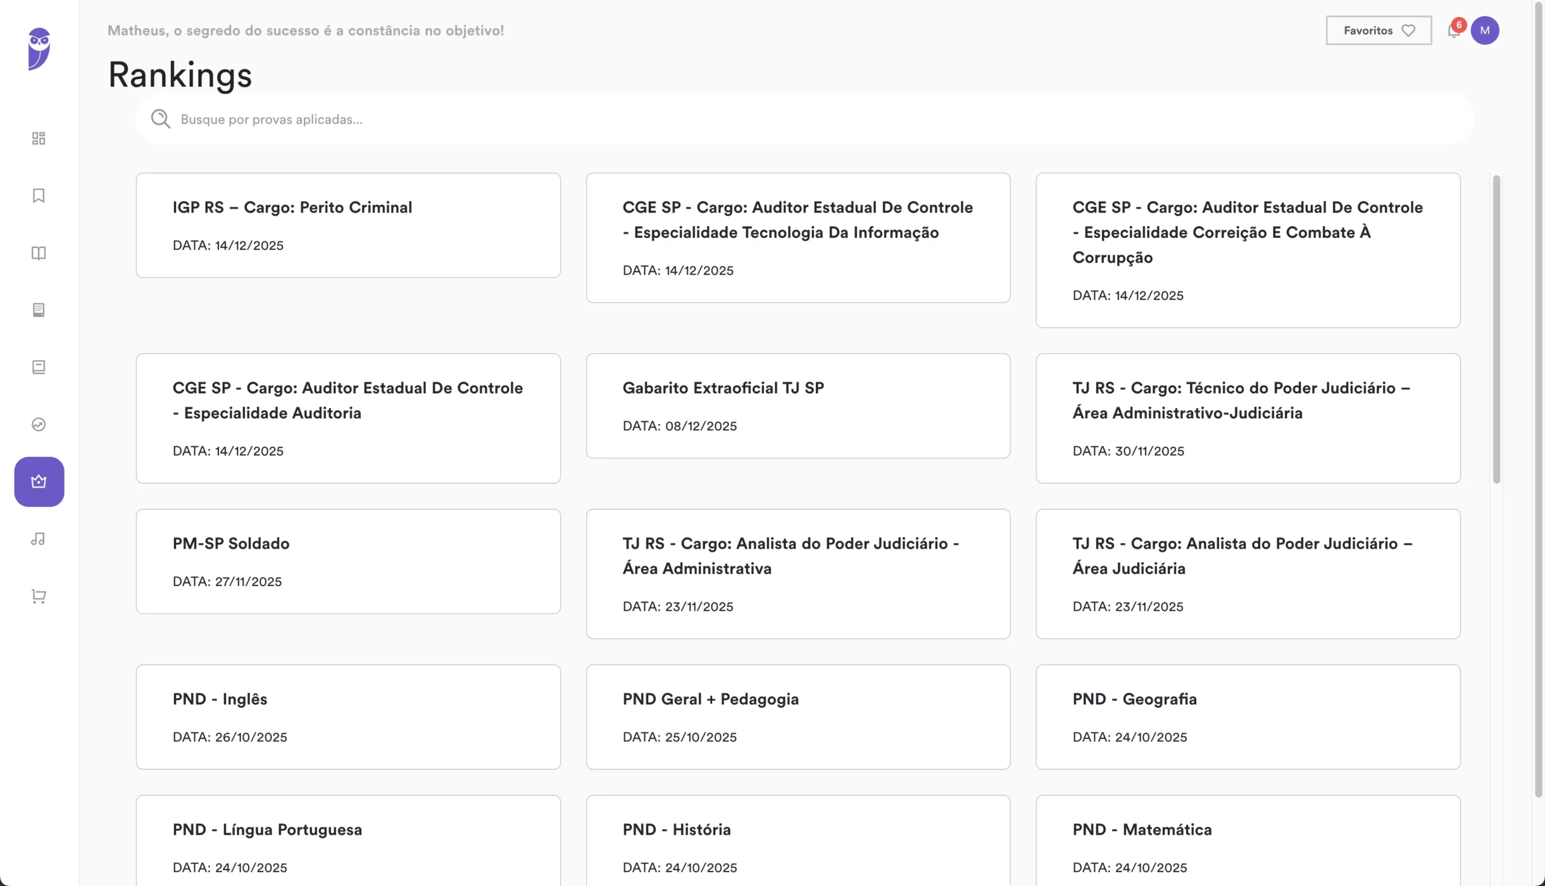Open the bookmark sidebar icon
The image size is (1545, 886).
click(39, 196)
